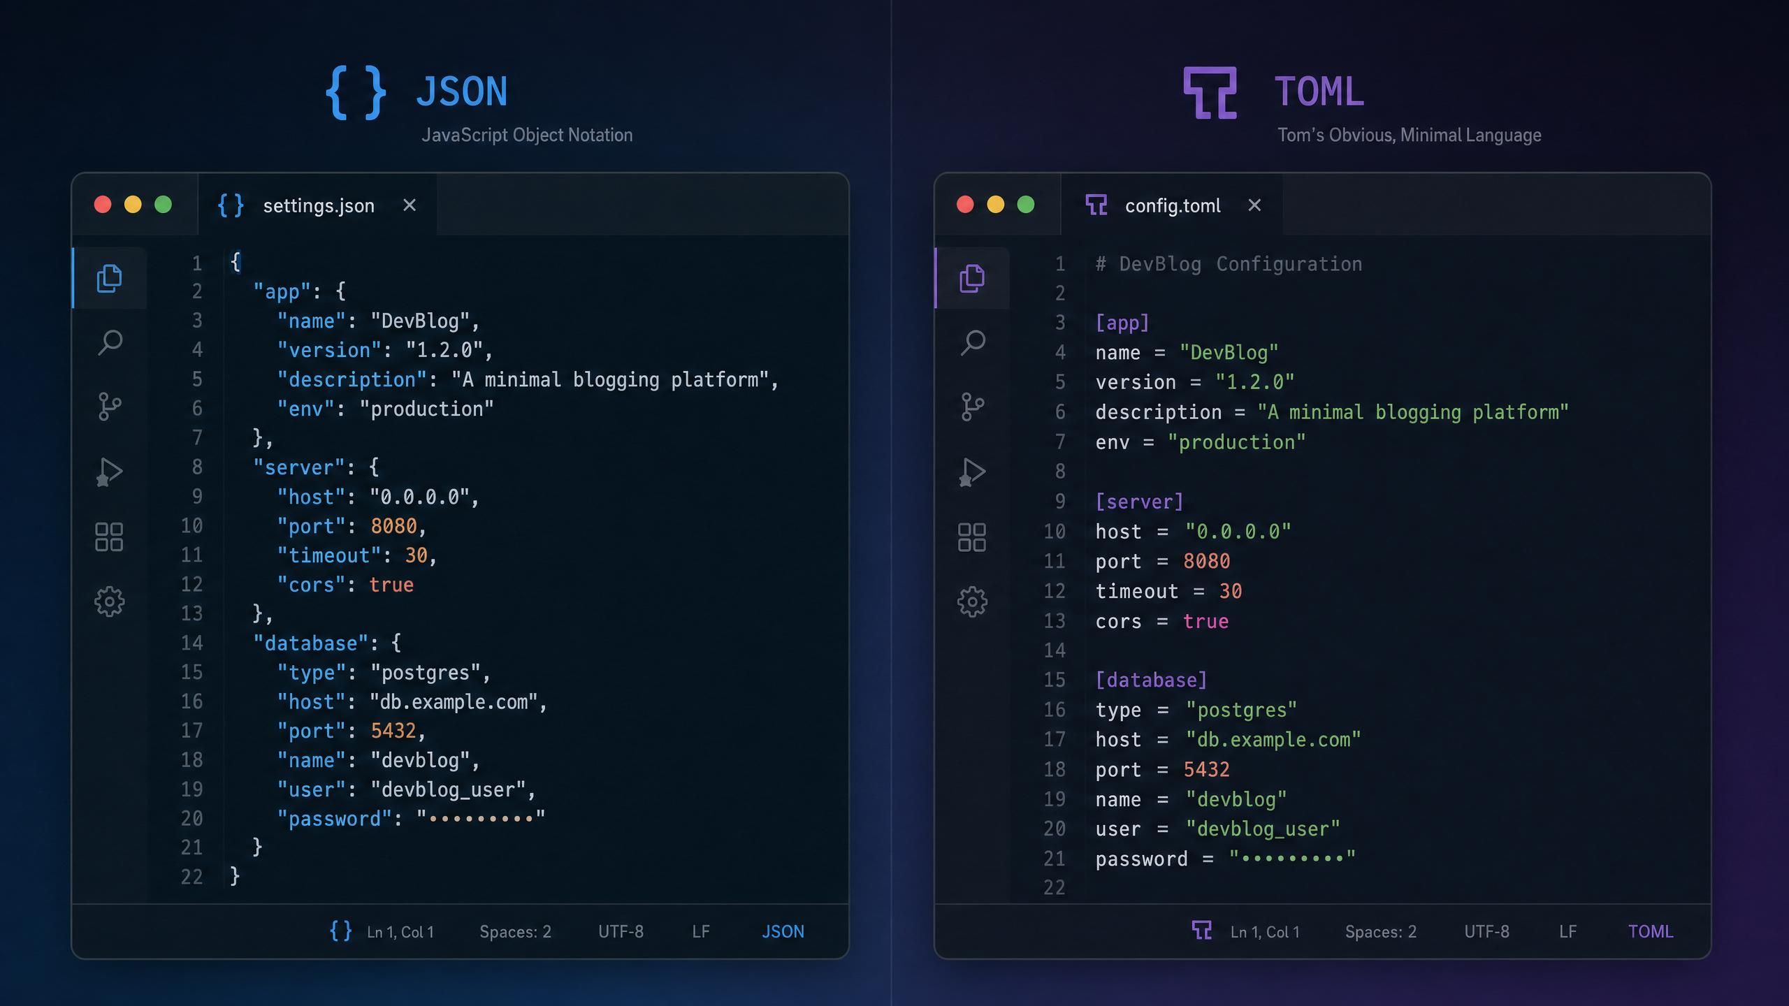Click the timeout key in config.toml
The width and height of the screenshot is (1789, 1006).
tap(1136, 592)
